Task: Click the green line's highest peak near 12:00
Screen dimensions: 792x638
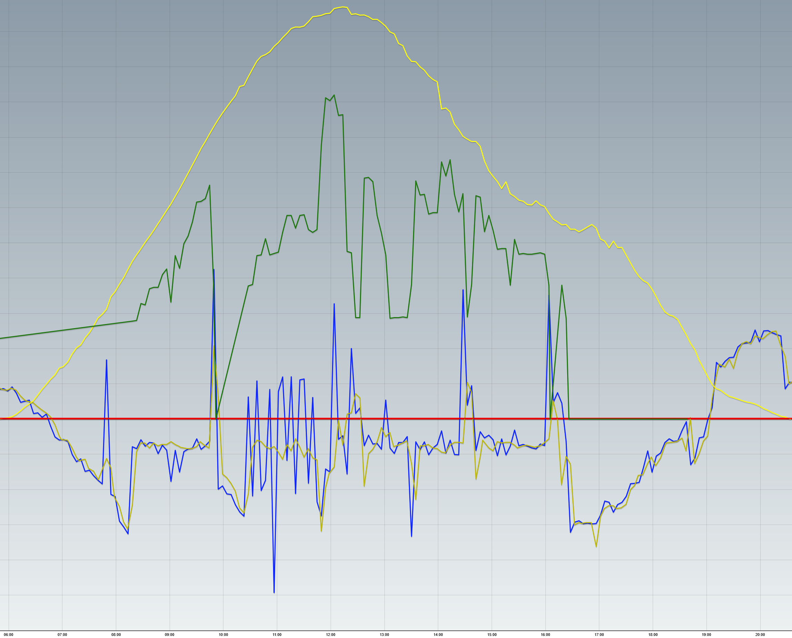Action: pyautogui.click(x=334, y=95)
